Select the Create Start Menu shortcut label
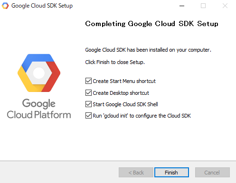This screenshot has width=236, height=183. coord(124,81)
